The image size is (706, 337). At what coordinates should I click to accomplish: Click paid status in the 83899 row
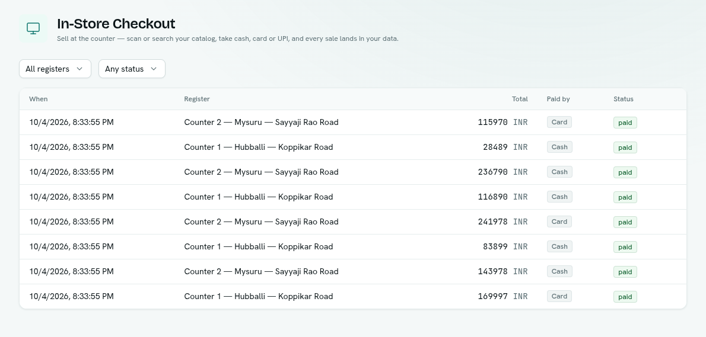click(x=625, y=247)
